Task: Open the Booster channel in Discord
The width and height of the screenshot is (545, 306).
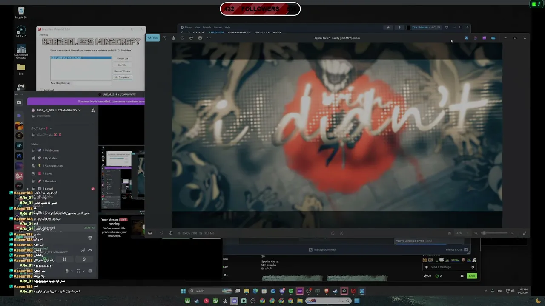Action: 51,181
